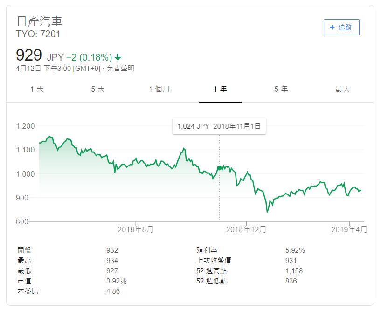388x318 pixels.
Task: Open the 免責聲明 disclaimer link
Action: (120, 69)
